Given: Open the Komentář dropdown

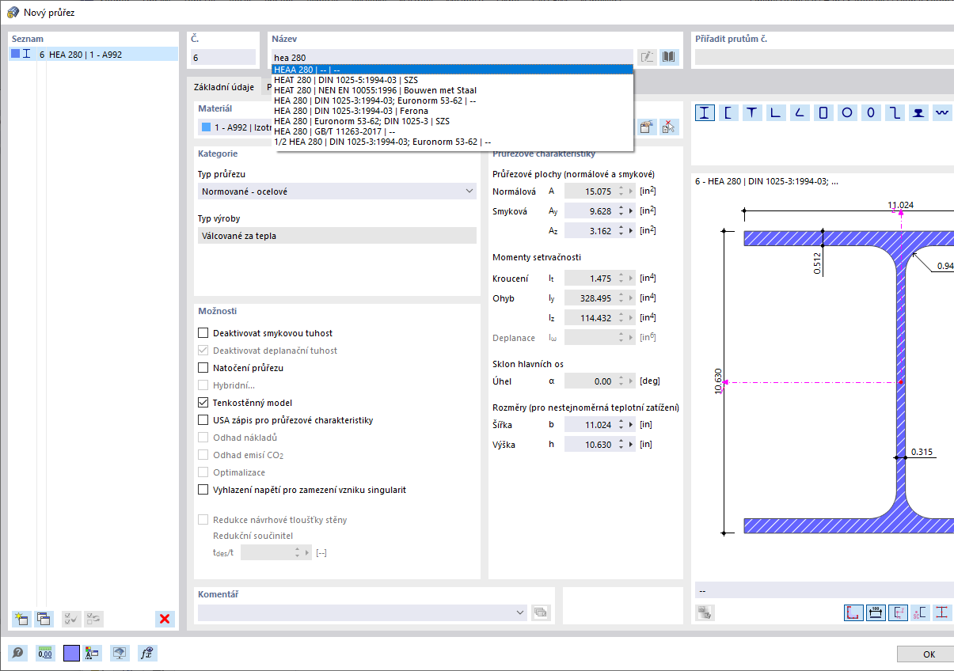Looking at the screenshot, I should [363, 612].
